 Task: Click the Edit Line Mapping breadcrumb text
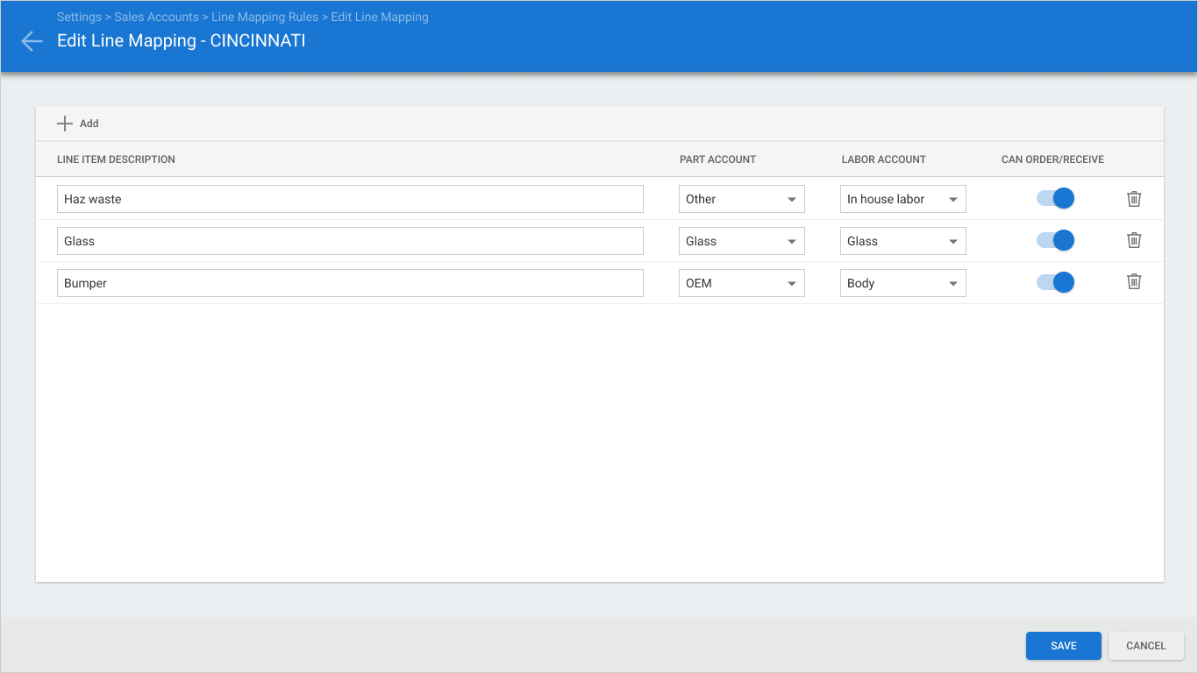point(380,17)
